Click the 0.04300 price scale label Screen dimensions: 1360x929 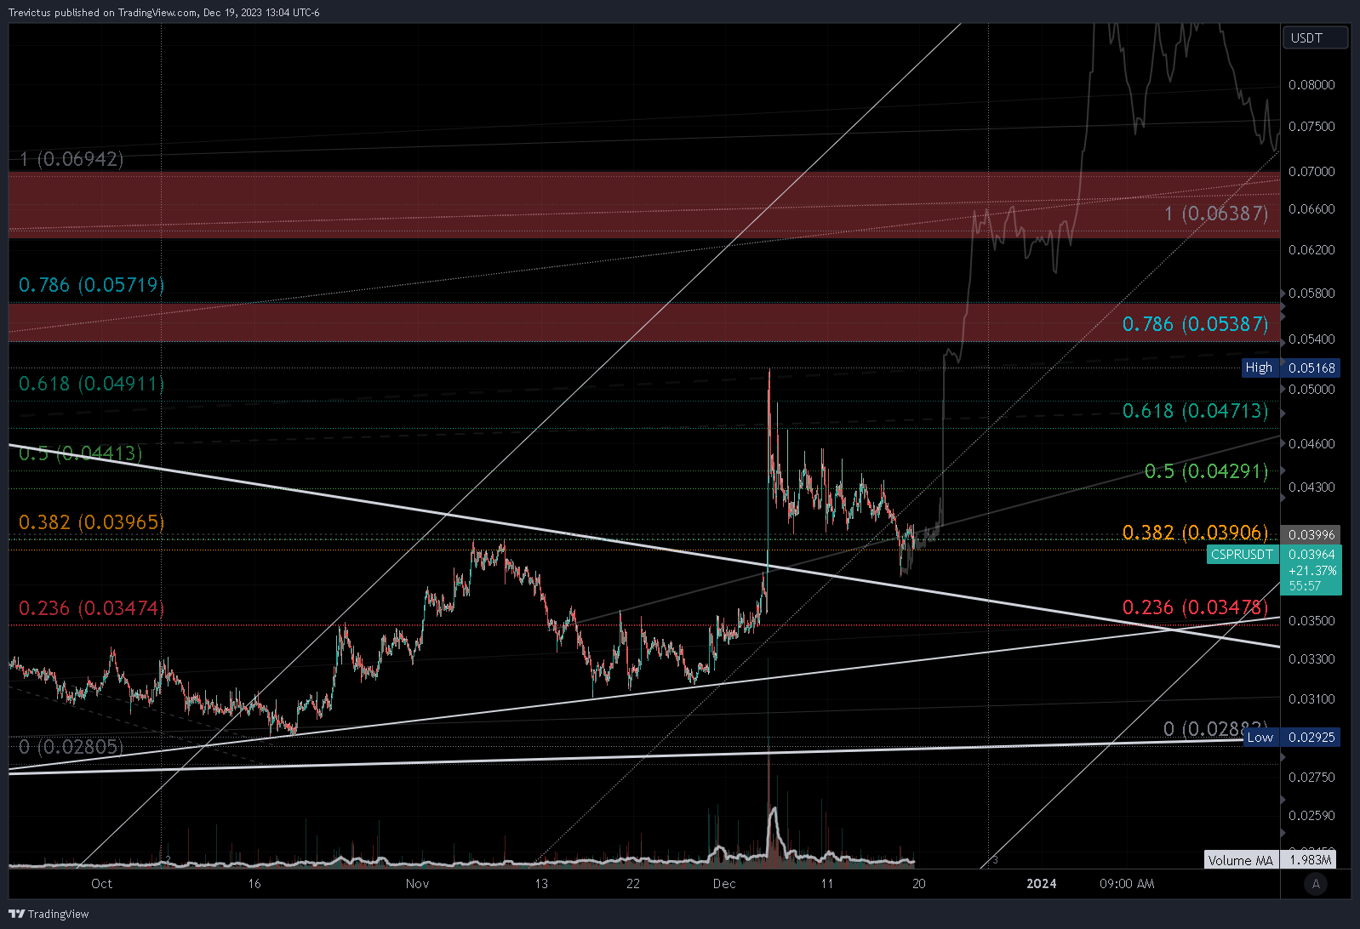click(x=1311, y=487)
